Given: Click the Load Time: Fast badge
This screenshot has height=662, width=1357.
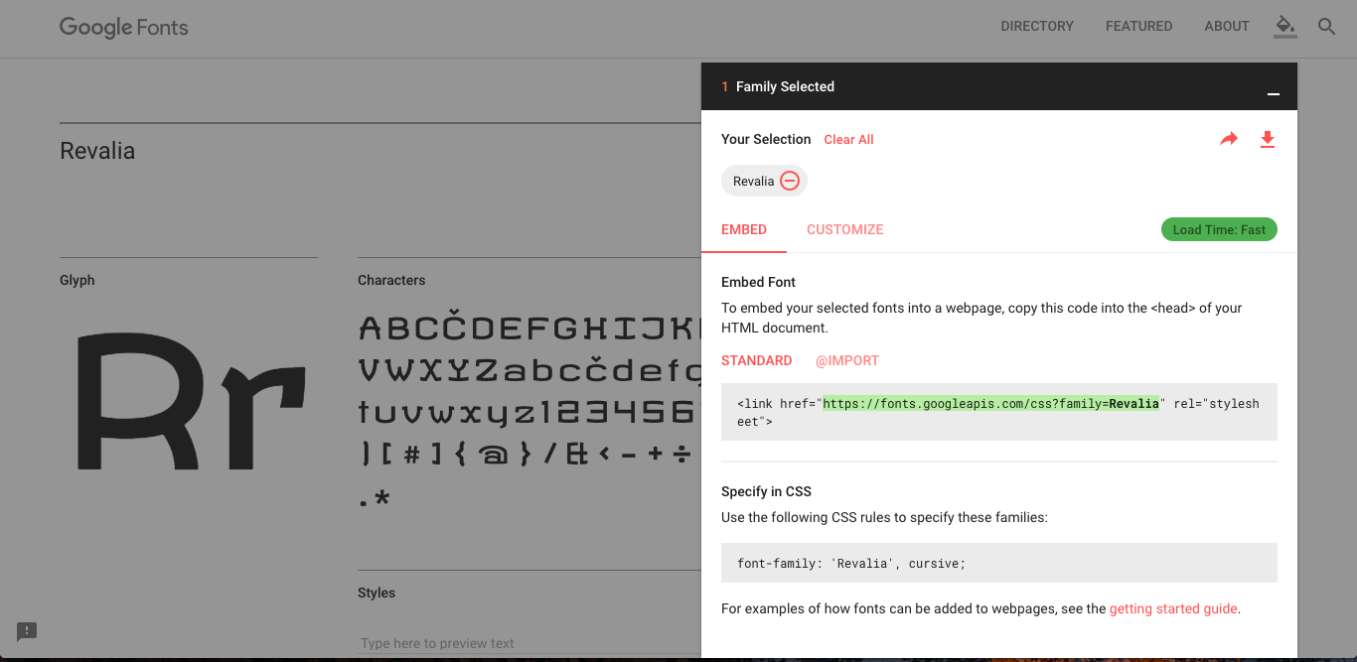Looking at the screenshot, I should coord(1219,229).
